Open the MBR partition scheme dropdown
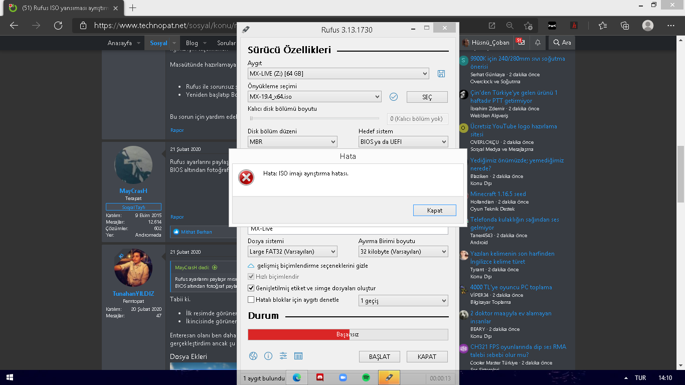Image resolution: width=685 pixels, height=385 pixels. click(x=292, y=142)
